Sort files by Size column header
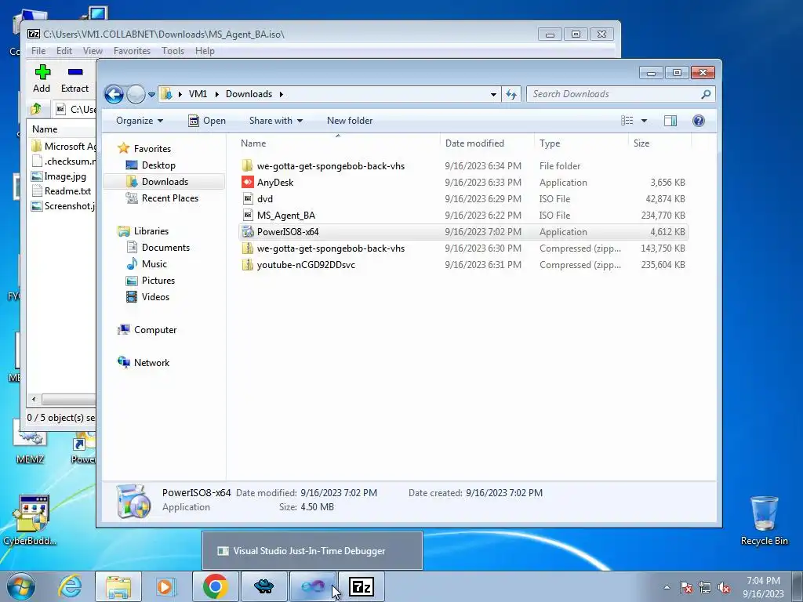803x602 pixels. coord(659,143)
